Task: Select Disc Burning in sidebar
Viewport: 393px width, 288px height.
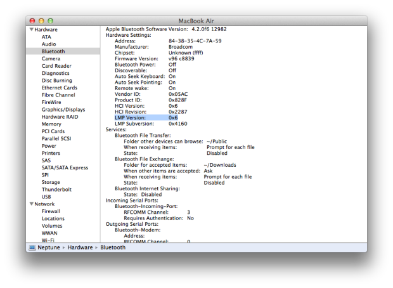Action: pyautogui.click(x=57, y=81)
